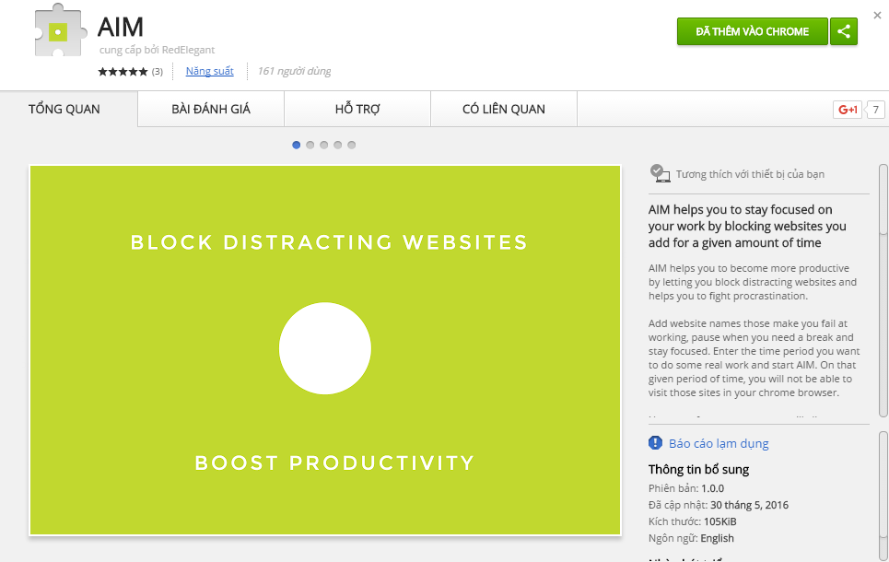This screenshot has height=562, width=889.
Task: Click the 'Add website names those make' paragraph
Action: click(x=754, y=357)
